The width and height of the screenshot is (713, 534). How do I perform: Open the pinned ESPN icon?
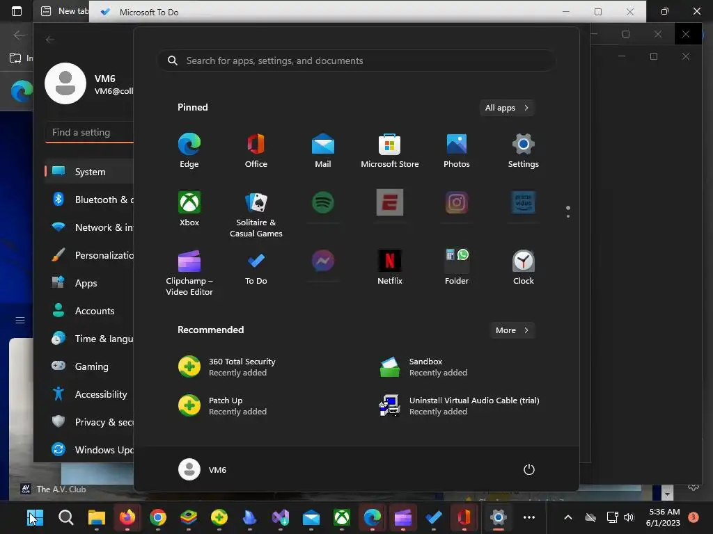[390, 202]
